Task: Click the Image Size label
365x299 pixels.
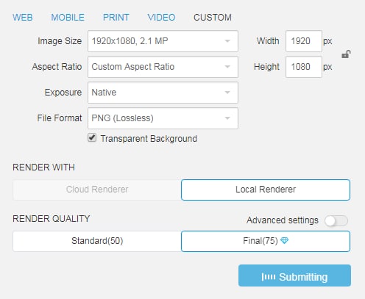Action: [60, 41]
